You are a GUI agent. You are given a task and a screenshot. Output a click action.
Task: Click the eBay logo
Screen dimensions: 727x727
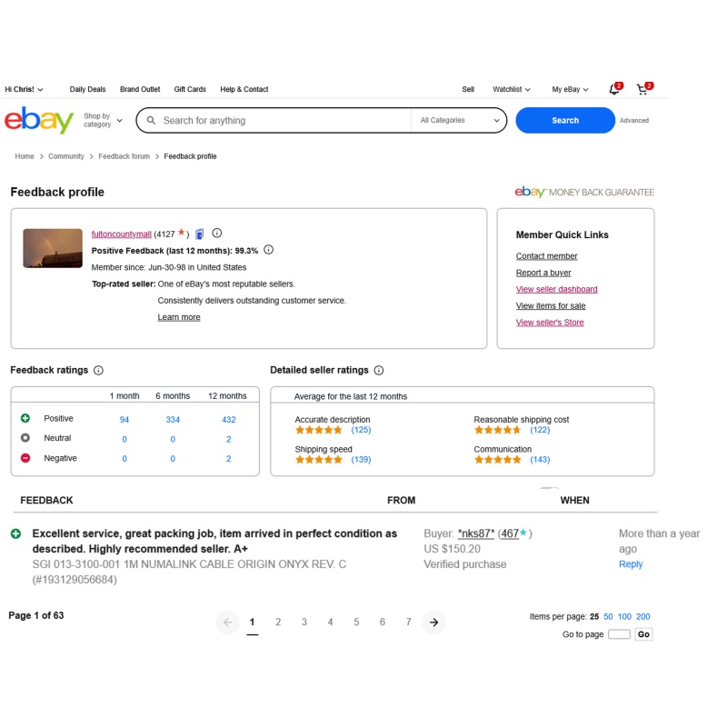tap(39, 120)
